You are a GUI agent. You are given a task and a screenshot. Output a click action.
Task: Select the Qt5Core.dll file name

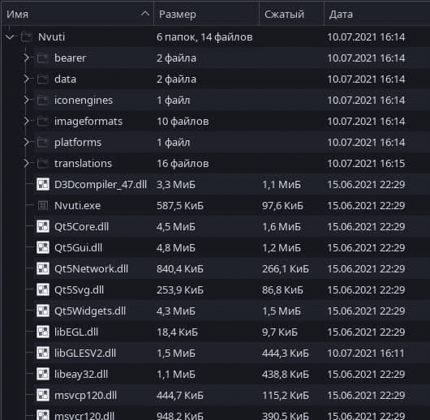tap(81, 227)
